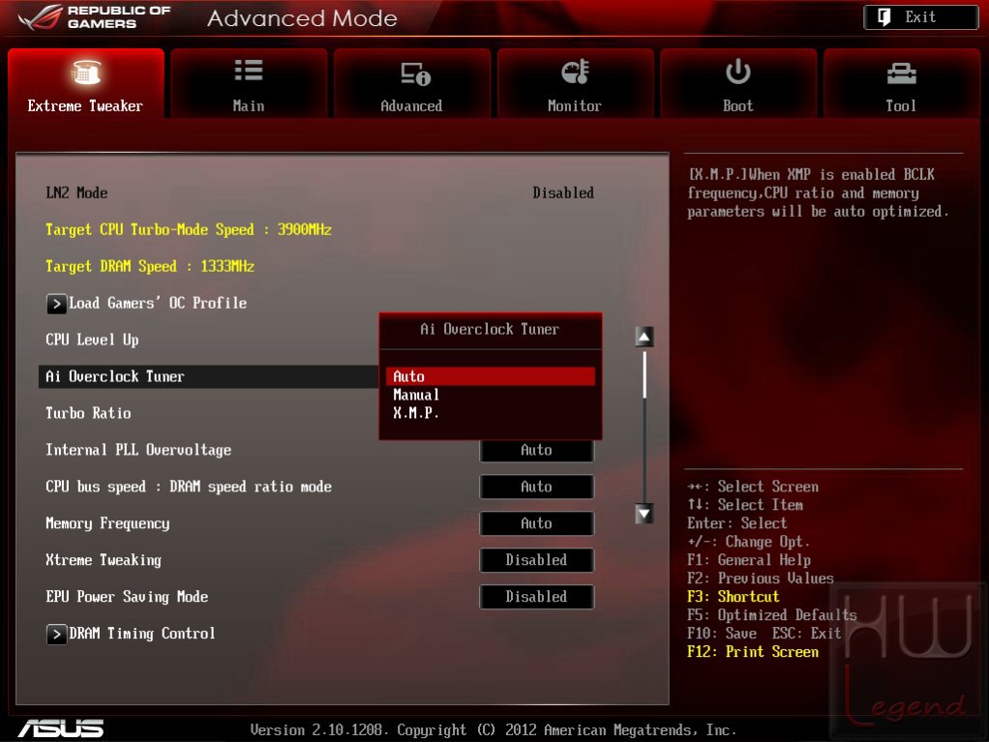This screenshot has height=742, width=989.
Task: Open Load Gamers' OC Profile submenu
Action: pyautogui.click(x=146, y=303)
